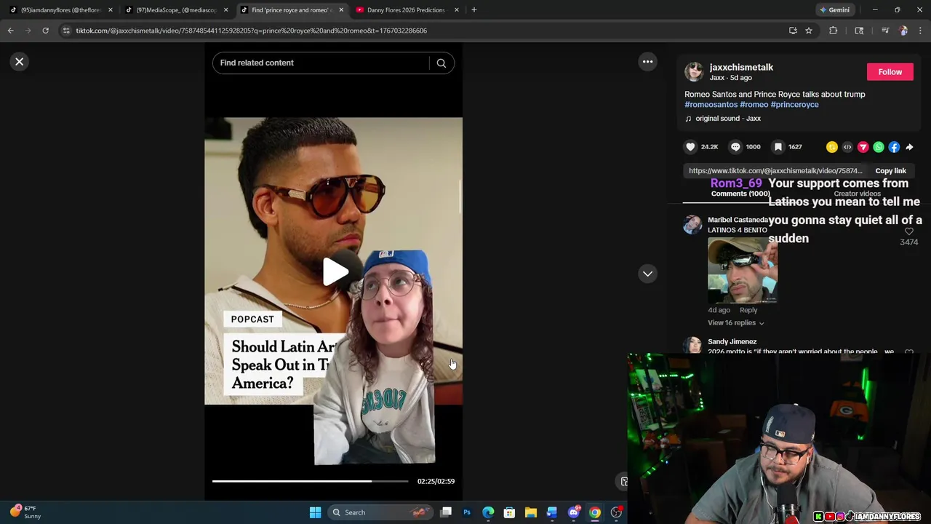Go back in browser history
Image resolution: width=931 pixels, height=524 pixels.
click(x=10, y=31)
